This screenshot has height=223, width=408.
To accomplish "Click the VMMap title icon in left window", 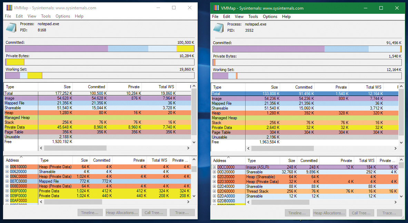I will coord(9,8).
